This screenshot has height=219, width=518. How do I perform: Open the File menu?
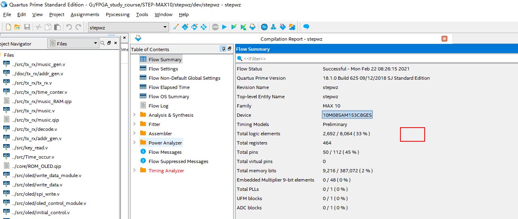pyautogui.click(x=7, y=14)
